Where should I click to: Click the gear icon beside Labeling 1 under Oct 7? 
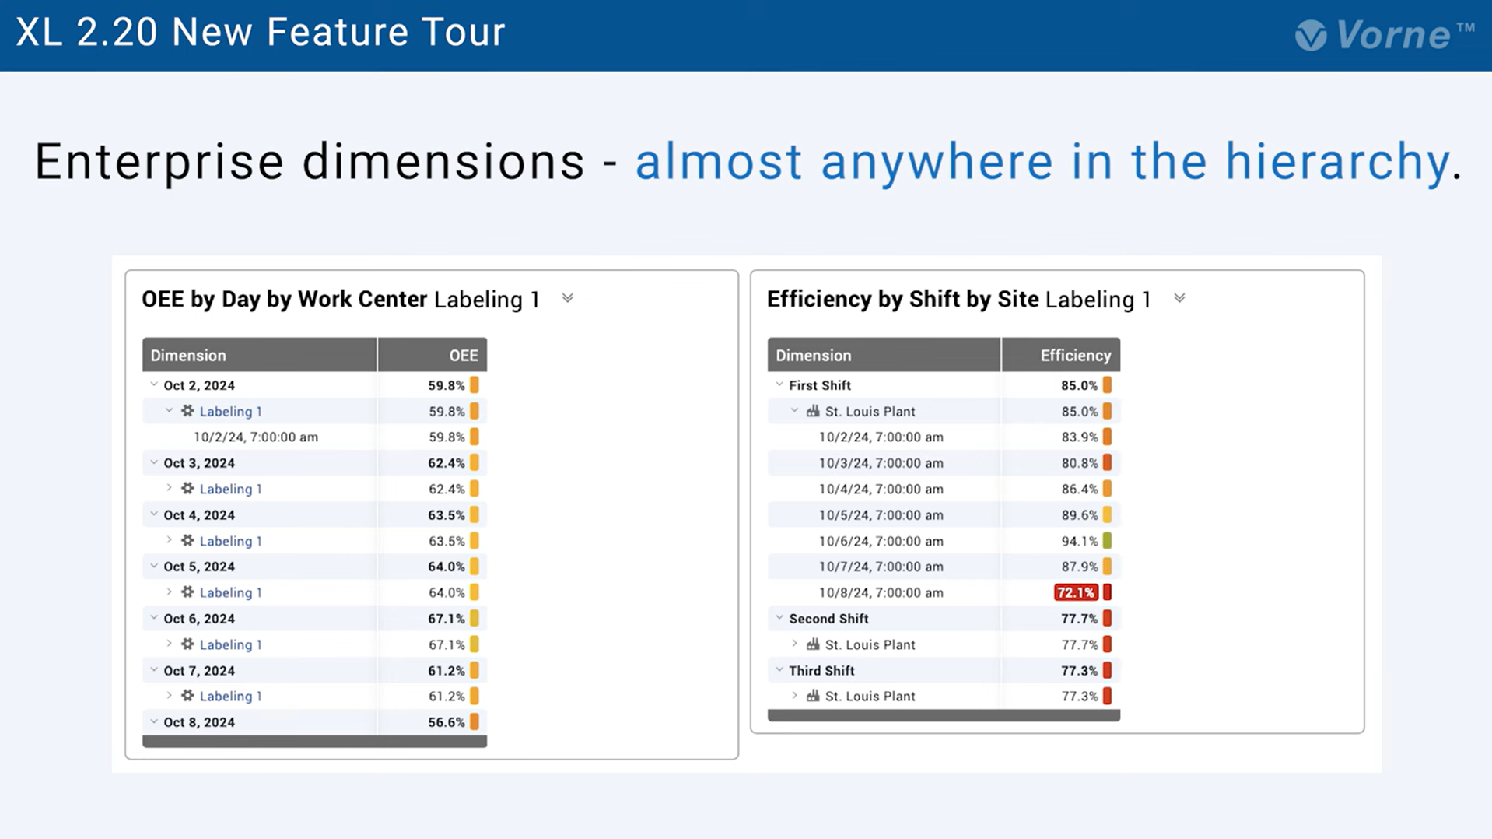(x=187, y=696)
